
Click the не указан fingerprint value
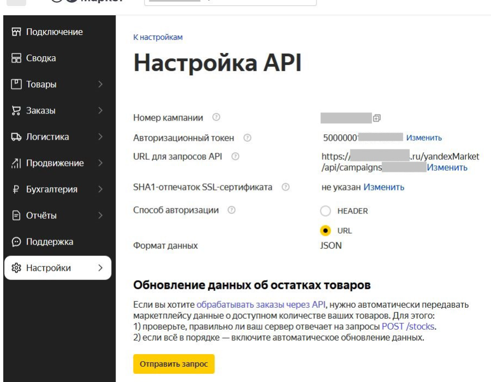(x=341, y=187)
